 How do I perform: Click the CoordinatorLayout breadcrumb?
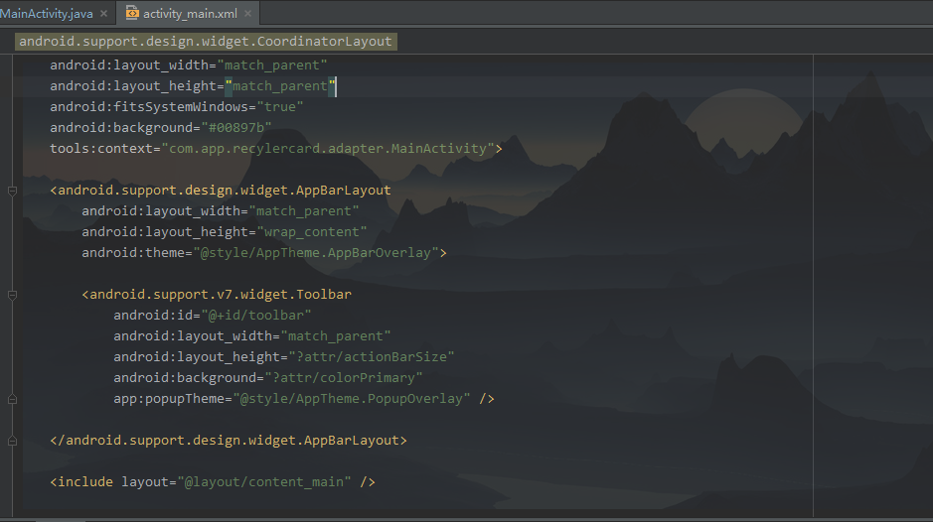206,42
